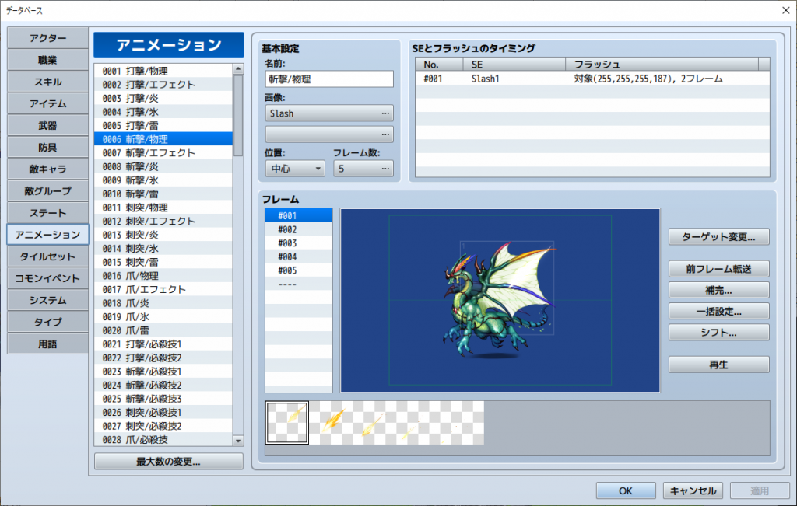Click the ターゲット変更 button

pos(718,236)
